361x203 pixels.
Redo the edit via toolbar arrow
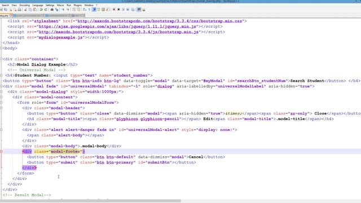point(46,10)
